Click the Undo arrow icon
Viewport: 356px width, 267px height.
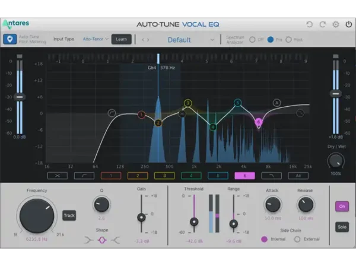click(x=309, y=24)
